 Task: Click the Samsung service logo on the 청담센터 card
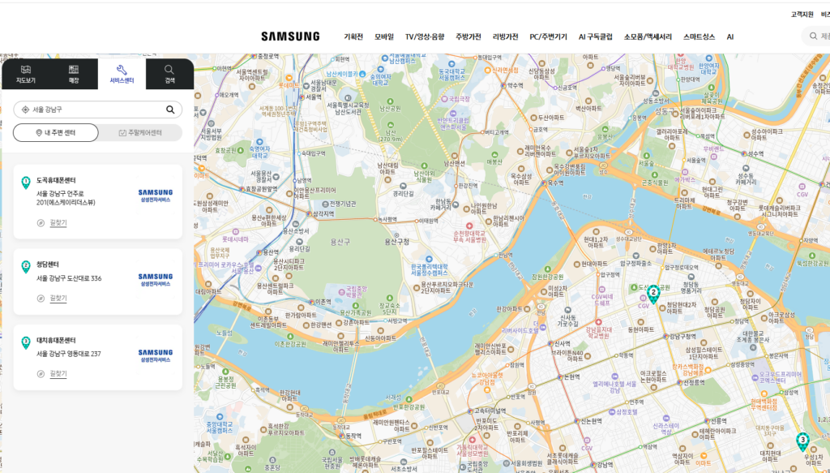[x=156, y=280]
